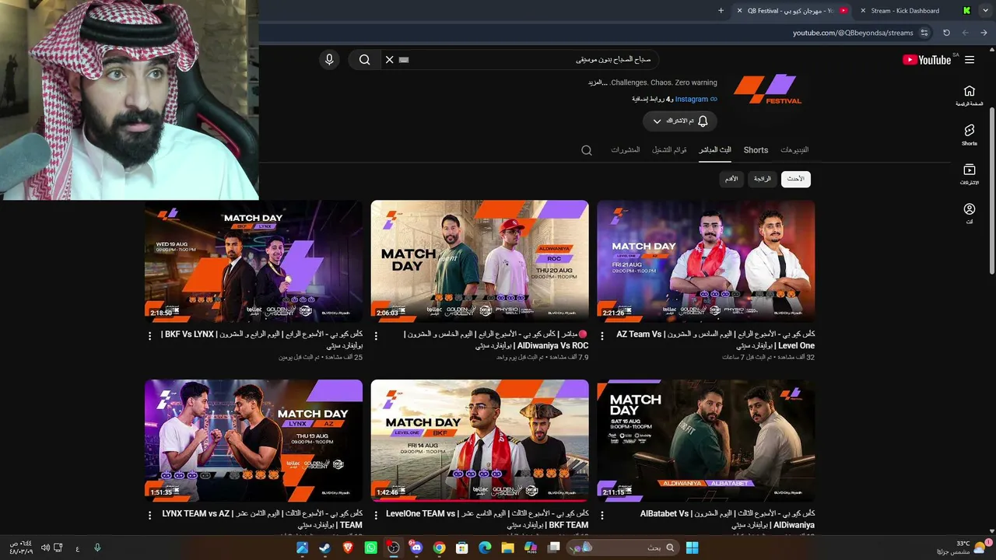Open Brave browser from the taskbar
This screenshot has height=560, width=996.
pos(347,548)
